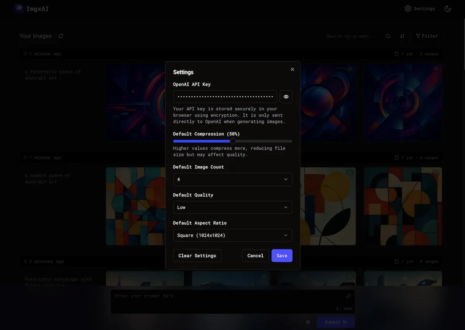Toggle API key visibility eye icon

click(286, 97)
